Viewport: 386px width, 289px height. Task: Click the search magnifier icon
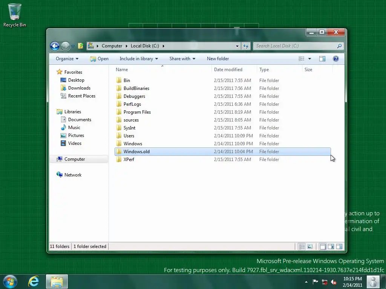[339, 46]
